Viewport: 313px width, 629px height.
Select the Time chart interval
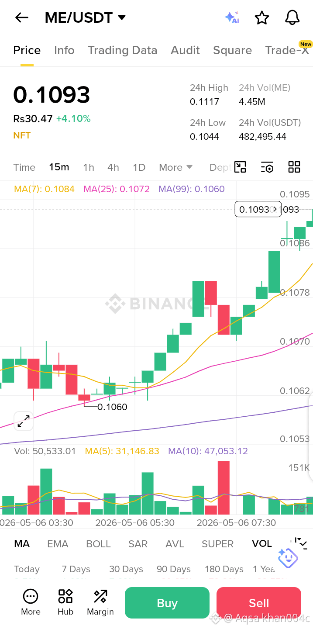[x=24, y=167]
